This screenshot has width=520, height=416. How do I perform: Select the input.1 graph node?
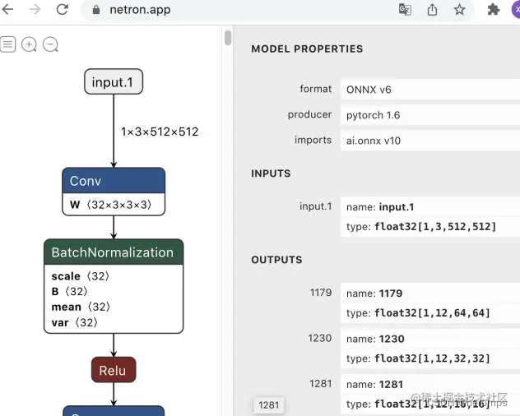[x=114, y=81]
